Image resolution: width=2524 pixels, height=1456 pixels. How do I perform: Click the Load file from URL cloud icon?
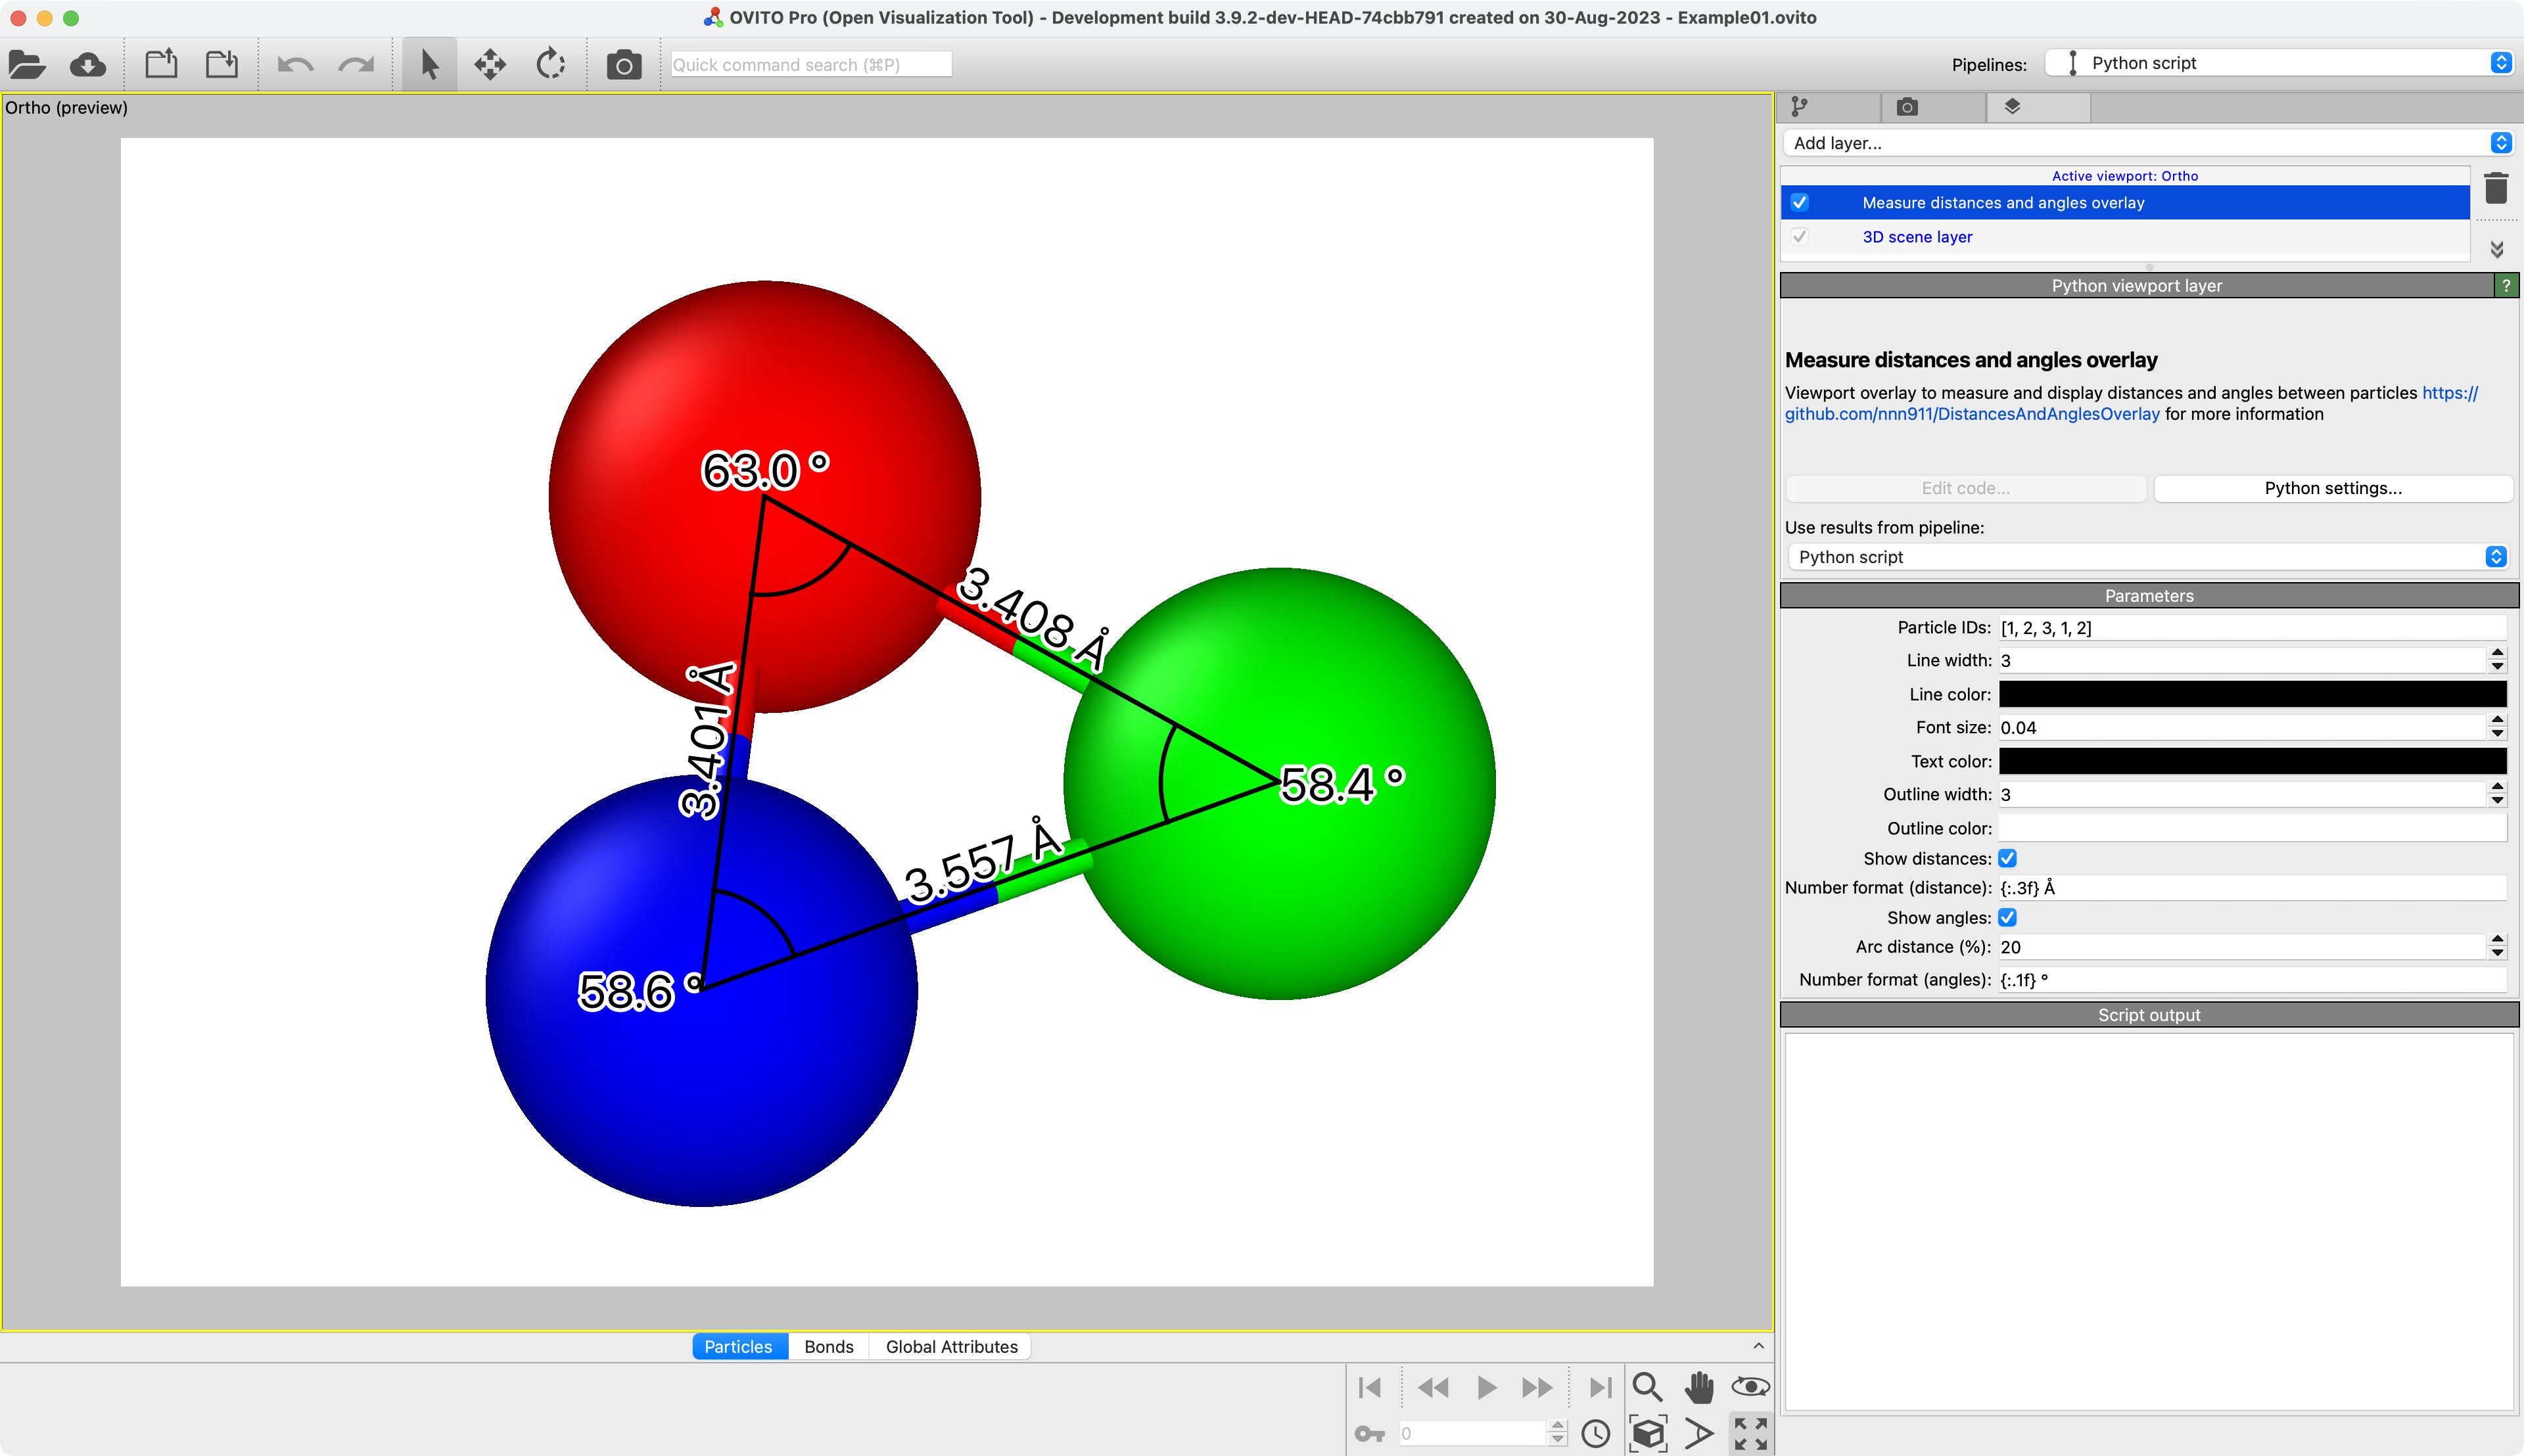click(x=88, y=65)
